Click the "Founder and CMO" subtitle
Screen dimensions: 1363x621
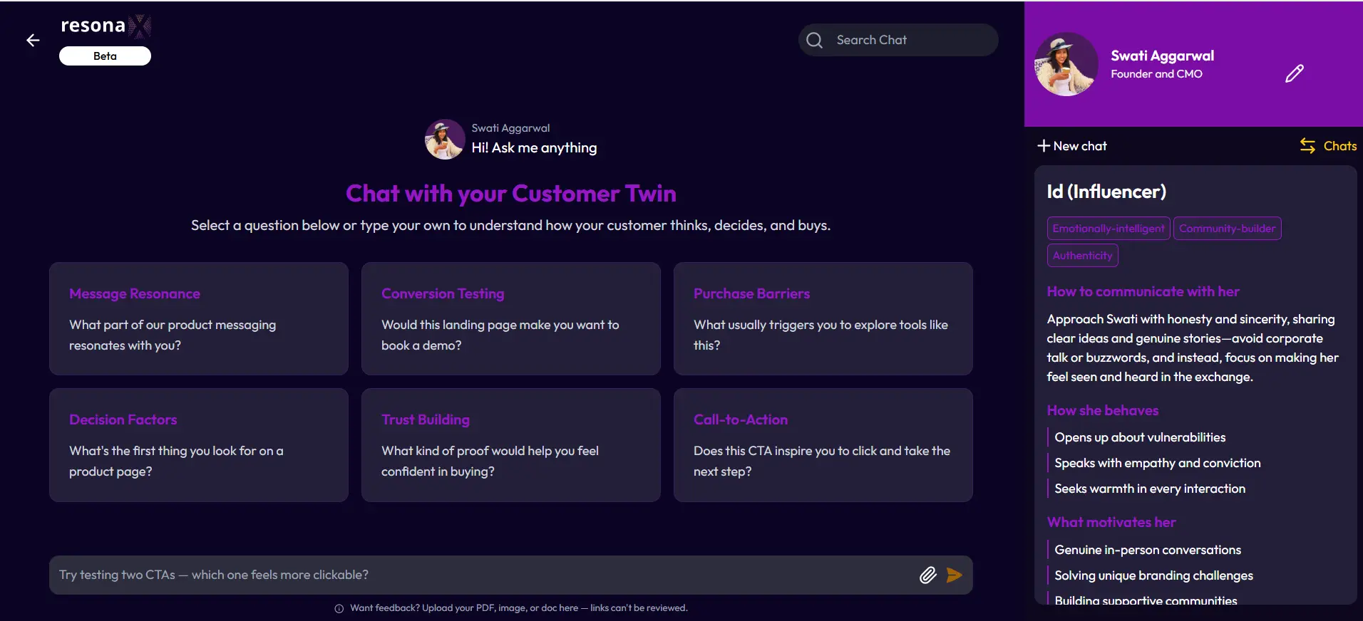[1156, 74]
